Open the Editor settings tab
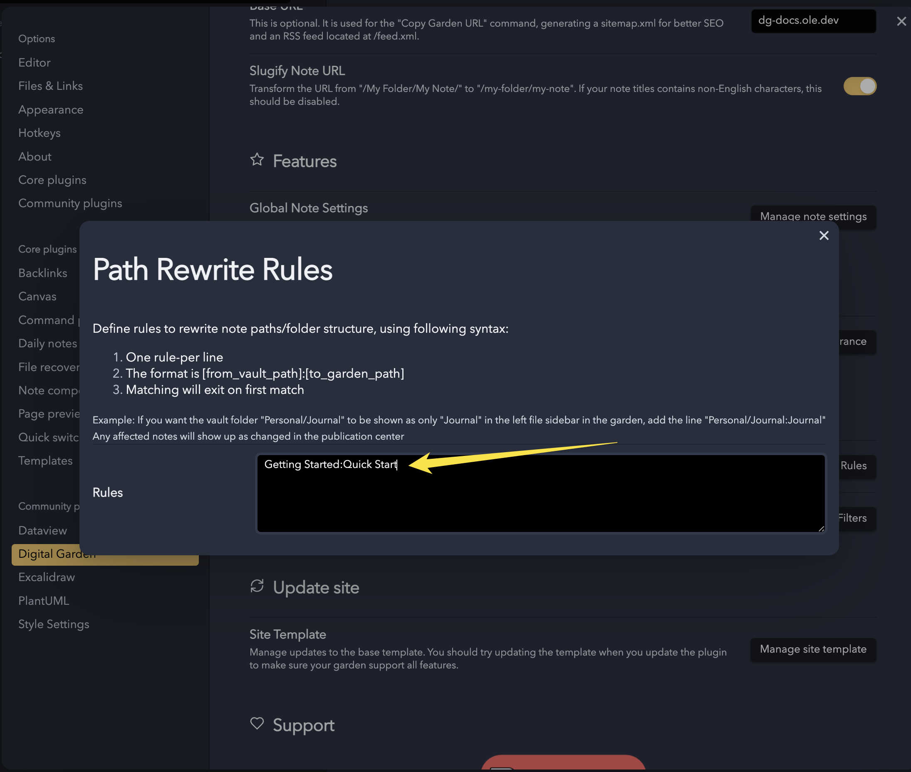 35,62
